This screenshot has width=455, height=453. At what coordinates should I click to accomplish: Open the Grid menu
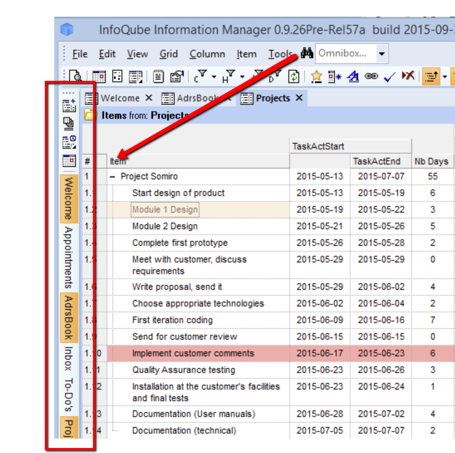pyautogui.click(x=168, y=54)
